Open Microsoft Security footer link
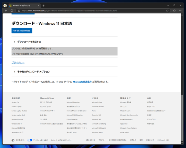Image resolution: width=186 pixels, height=148 pixels. [98, 107]
